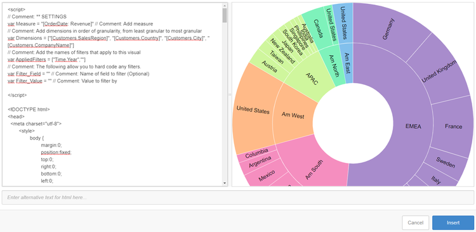Image resolution: width=476 pixels, height=232 pixels.
Task: Select the Am East segment
Action: (348, 63)
